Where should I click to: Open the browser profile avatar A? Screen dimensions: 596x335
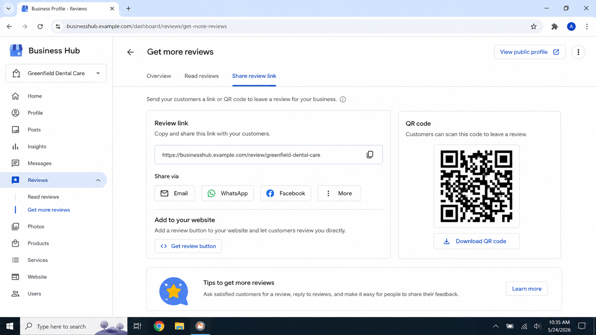[x=571, y=26]
